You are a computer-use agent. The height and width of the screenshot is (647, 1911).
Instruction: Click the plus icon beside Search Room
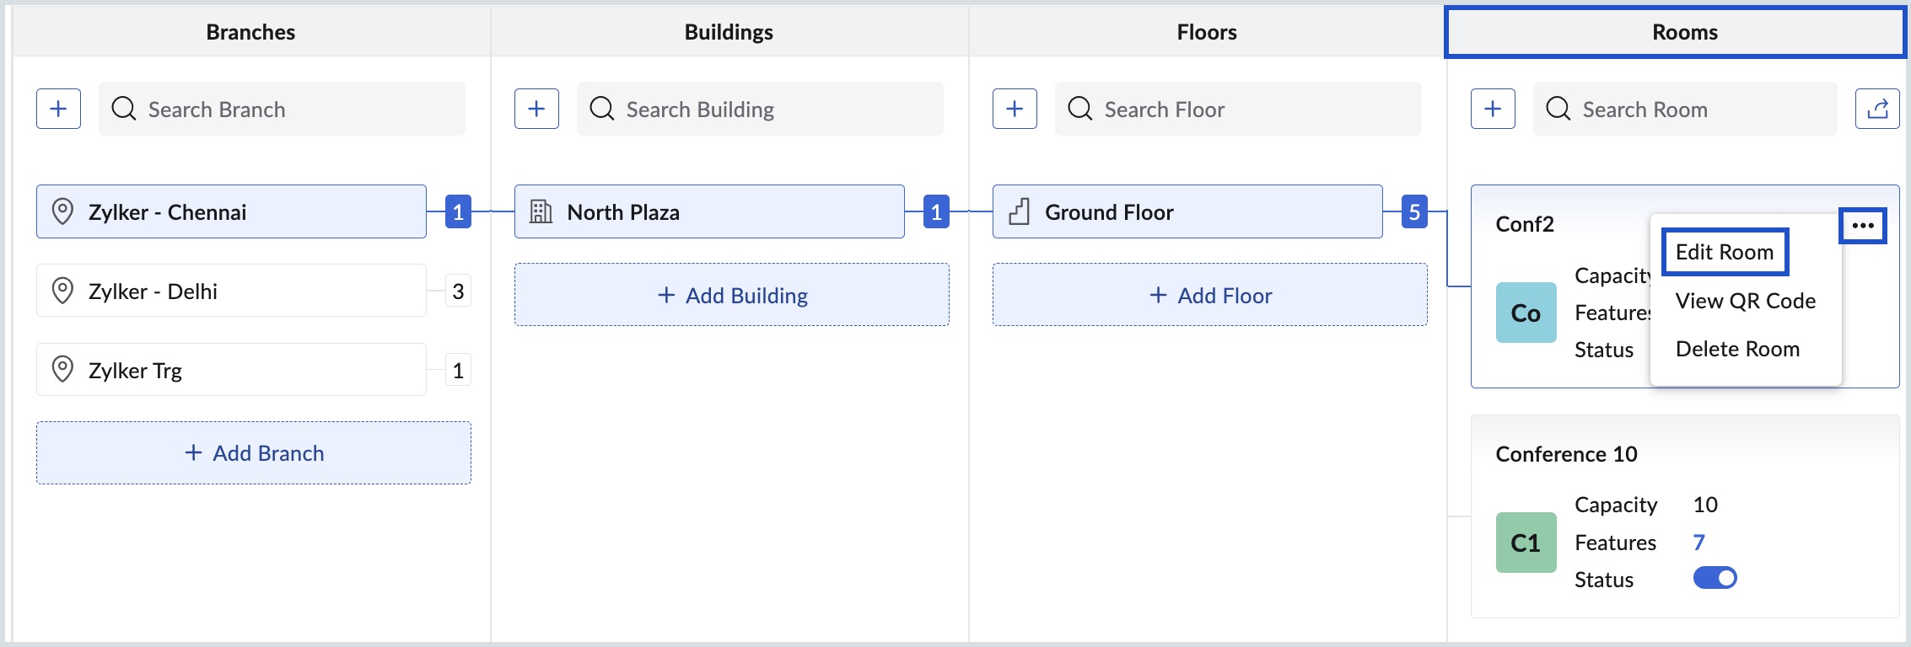pyautogui.click(x=1493, y=109)
